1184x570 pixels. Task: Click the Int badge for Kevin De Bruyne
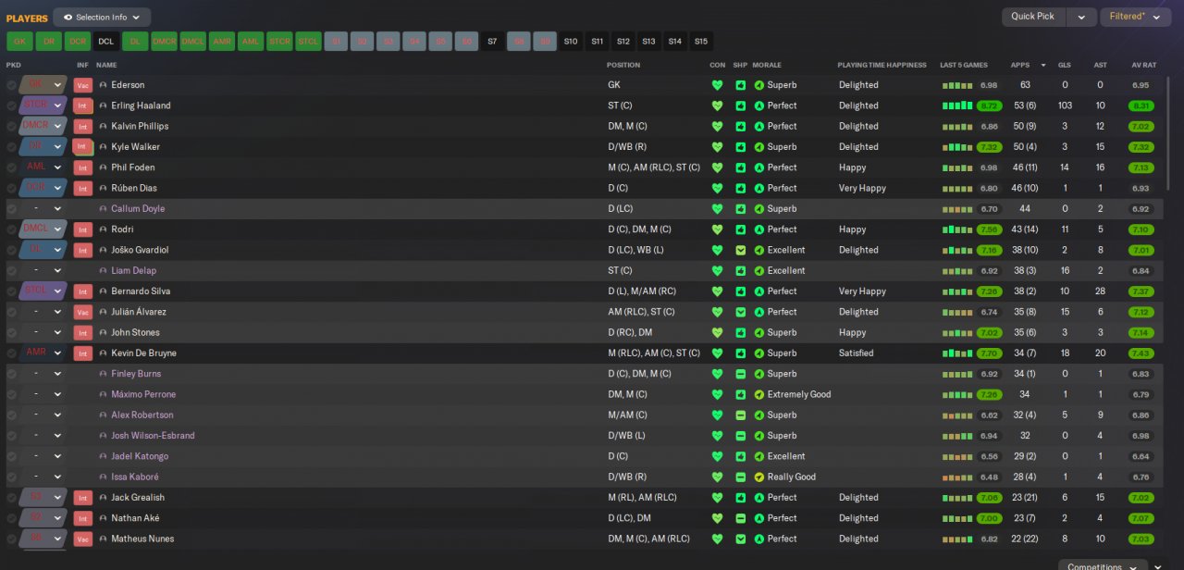(x=82, y=353)
